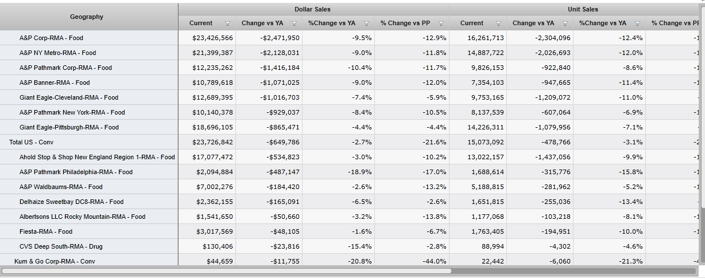Click the Dollar Sales group header
The height and width of the screenshot is (279, 705).
[312, 9]
